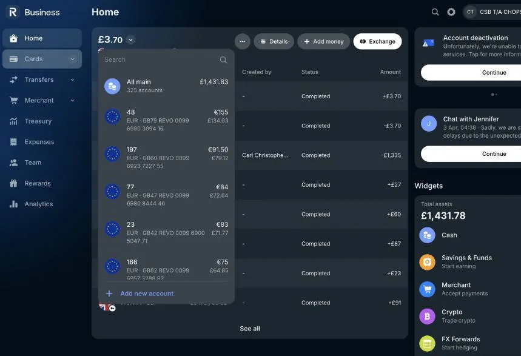
Task: Collapse the £3.70 account balance dropdown
Action: pos(131,41)
